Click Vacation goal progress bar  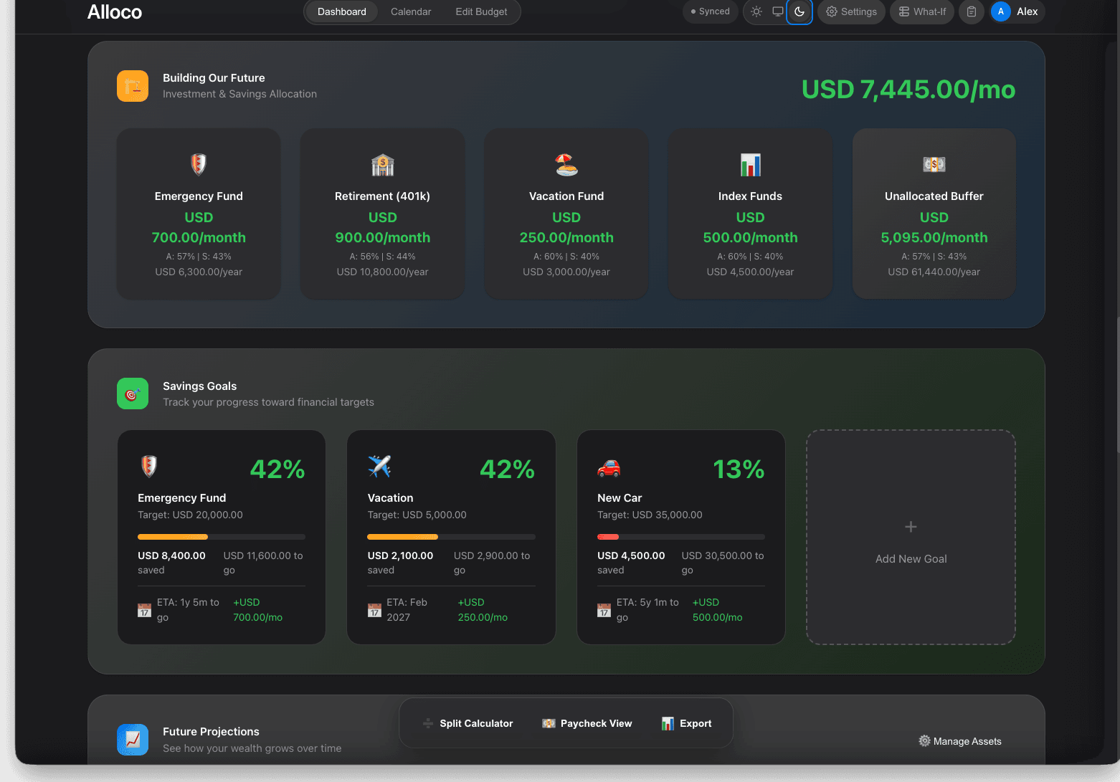pyautogui.click(x=451, y=537)
